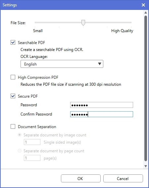
Task: Select Separate document by page count radio
Action: [20, 151]
